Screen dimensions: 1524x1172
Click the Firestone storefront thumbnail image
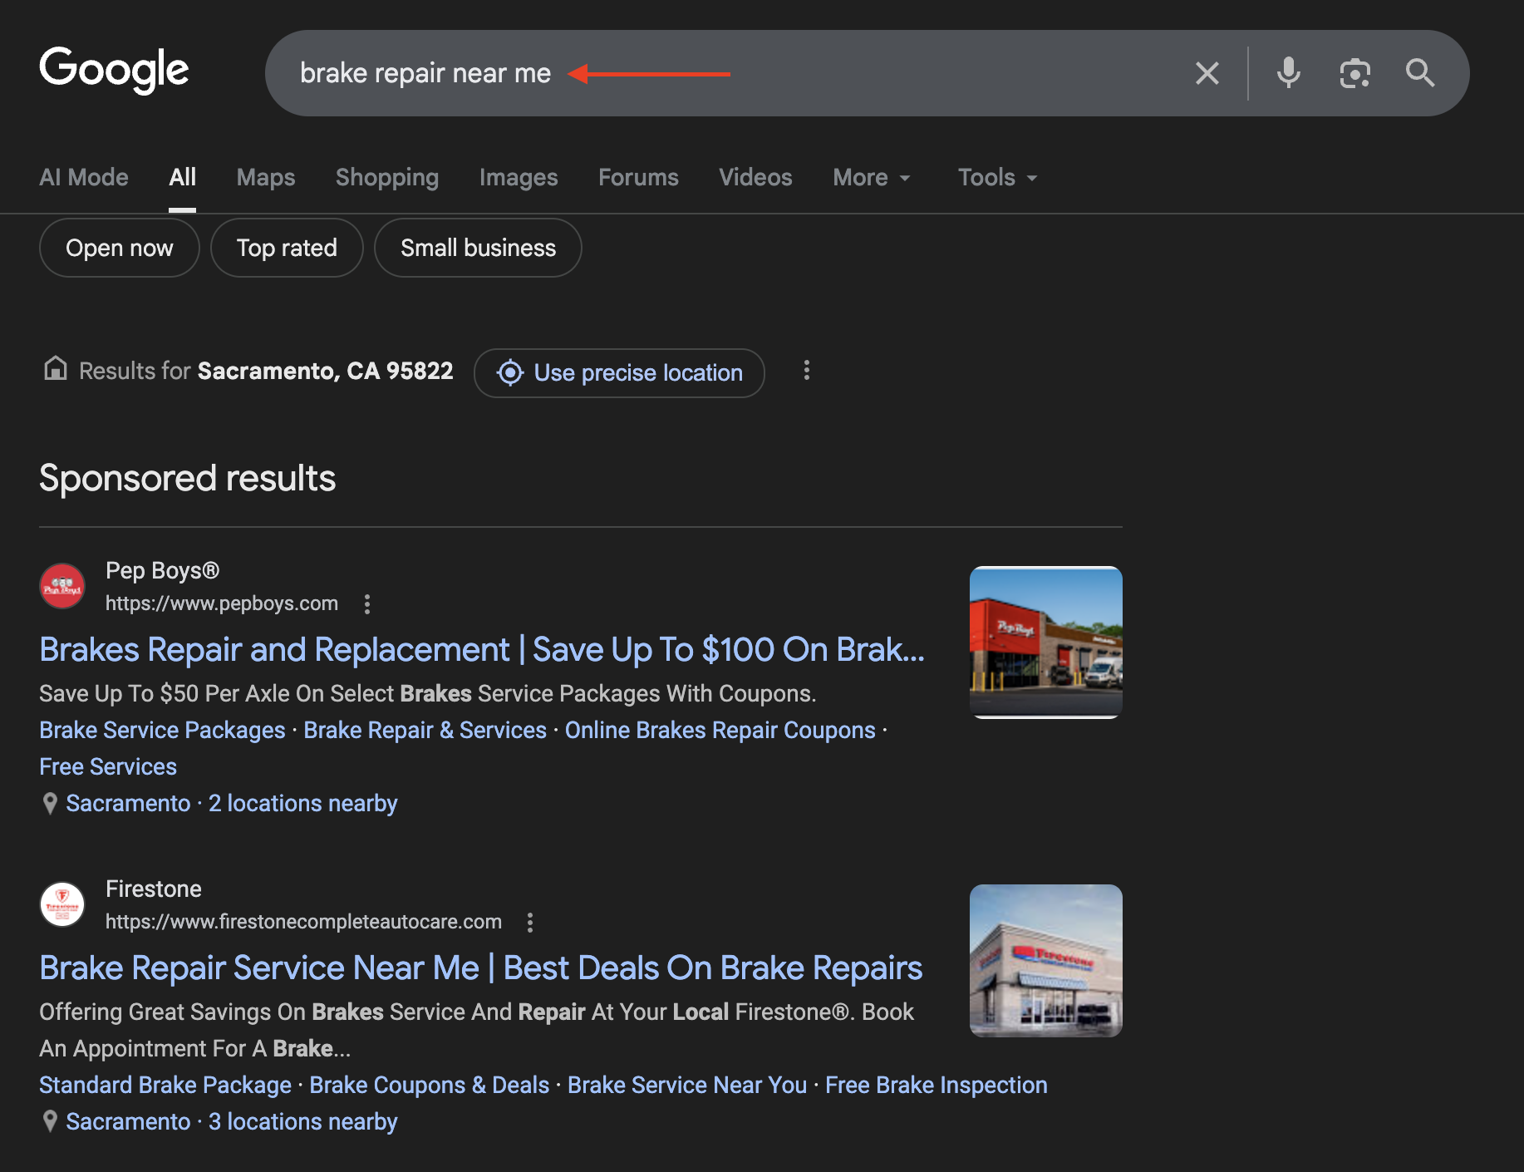1045,960
